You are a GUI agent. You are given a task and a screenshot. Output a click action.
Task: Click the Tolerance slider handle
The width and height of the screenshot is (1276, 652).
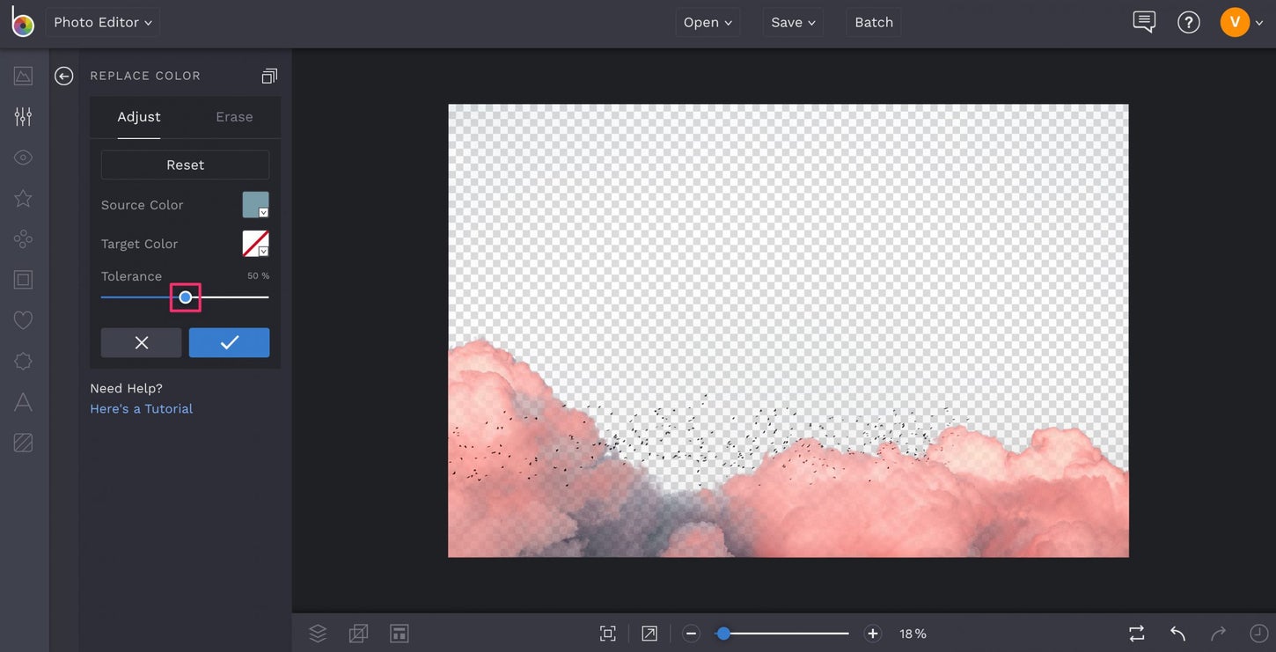186,297
